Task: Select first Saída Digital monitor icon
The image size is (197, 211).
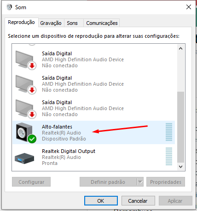Action: point(24,59)
